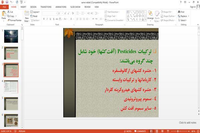Click the New Slide icon
The width and height of the screenshot is (200, 133).
(27, 13)
